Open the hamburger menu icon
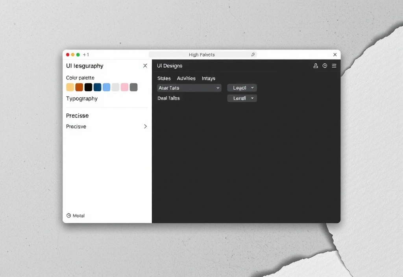The image size is (403, 277). [334, 66]
